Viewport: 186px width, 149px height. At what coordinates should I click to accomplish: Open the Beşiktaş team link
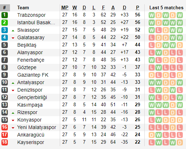pos(27,45)
